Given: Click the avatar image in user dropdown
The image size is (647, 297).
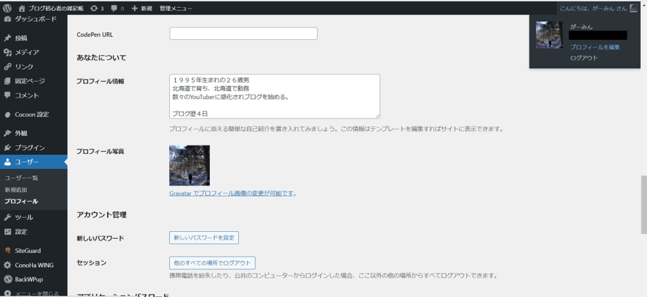Looking at the screenshot, I should (549, 35).
